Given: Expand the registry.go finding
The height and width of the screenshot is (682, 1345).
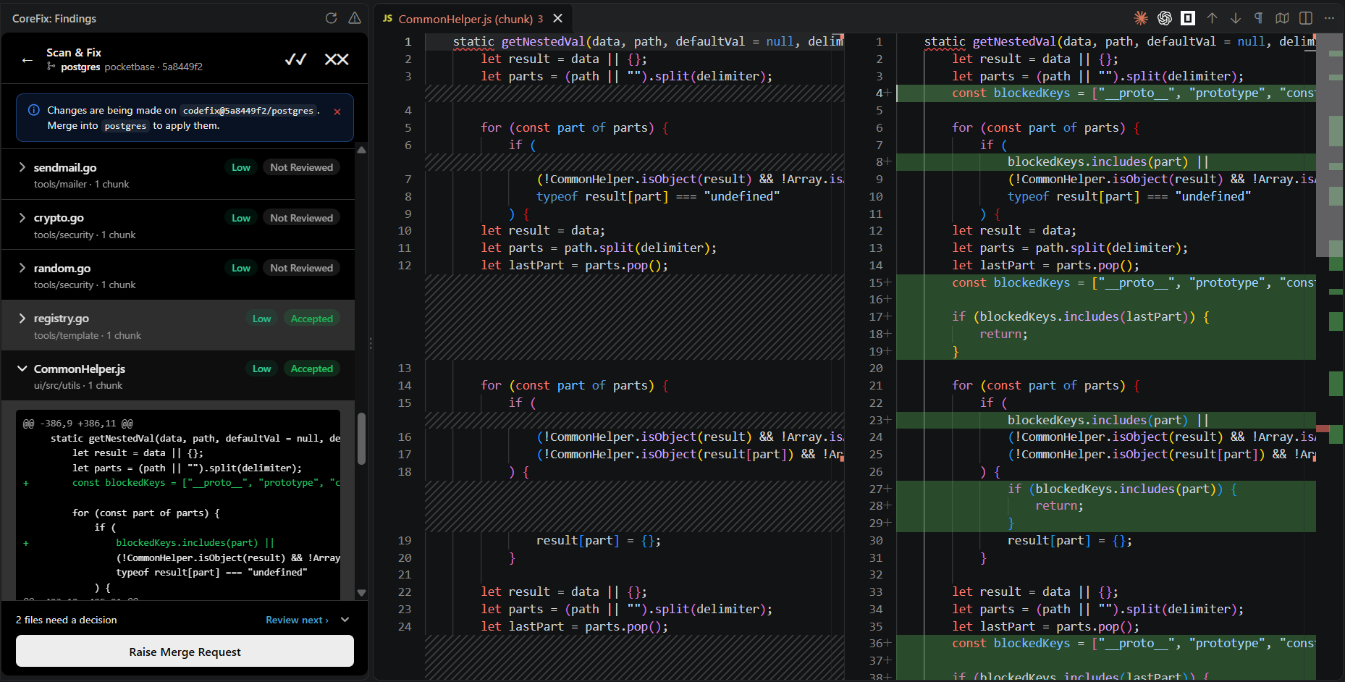Looking at the screenshot, I should (22, 318).
